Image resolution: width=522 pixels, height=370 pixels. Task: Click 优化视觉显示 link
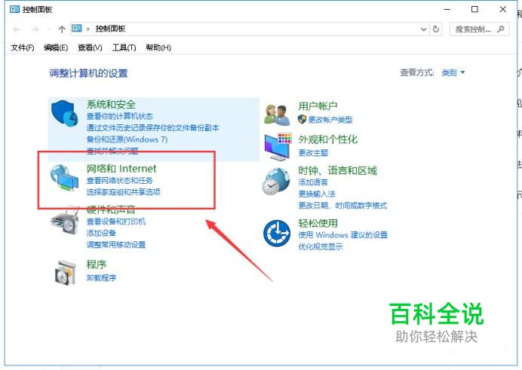(x=321, y=246)
